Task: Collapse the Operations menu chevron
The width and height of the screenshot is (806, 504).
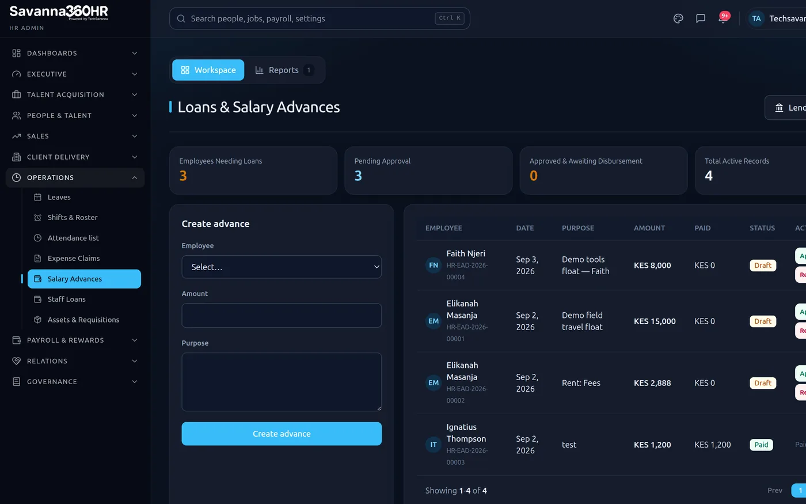Action: [x=134, y=177]
